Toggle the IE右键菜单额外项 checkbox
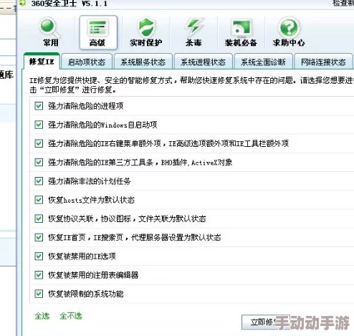This screenshot has height=336, width=354. coord(39,143)
